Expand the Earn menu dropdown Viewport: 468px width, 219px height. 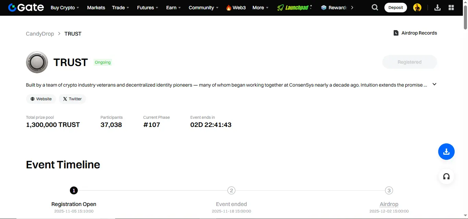click(x=180, y=8)
